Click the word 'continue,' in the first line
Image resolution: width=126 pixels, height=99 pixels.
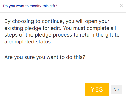(x=53, y=21)
